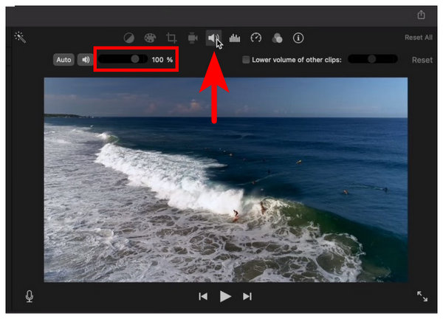Show the clip Information panel
Image resolution: width=443 pixels, height=319 pixels.
click(x=298, y=38)
